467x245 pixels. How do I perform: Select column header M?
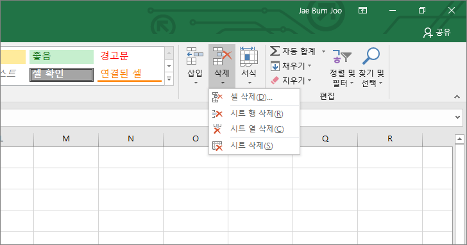tap(66, 139)
